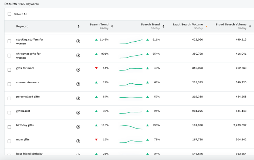This screenshot has width=254, height=160.
Task: Sort by Keyword column arrows
Action: [x=78, y=26]
